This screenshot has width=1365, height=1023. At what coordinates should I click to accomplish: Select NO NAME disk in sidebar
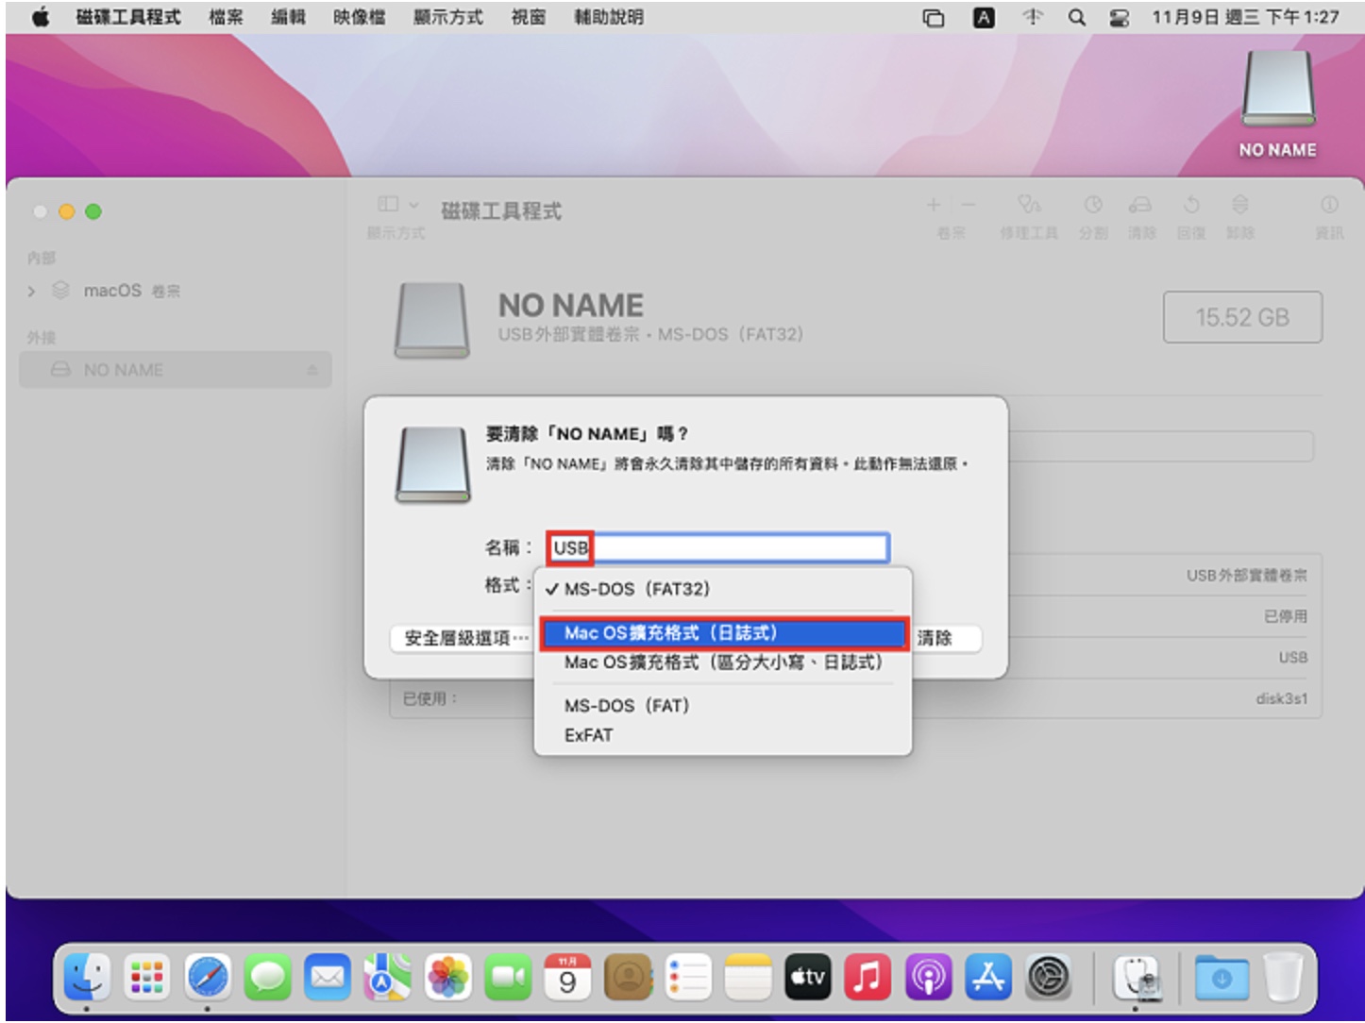coord(175,370)
